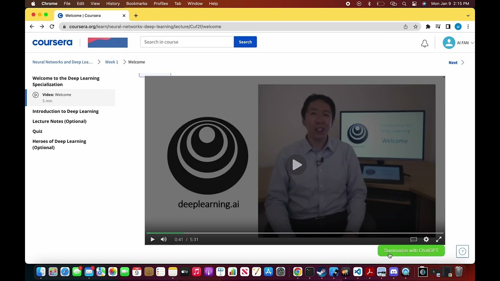Expand Introduction to Deep Learning section

[x=66, y=111]
